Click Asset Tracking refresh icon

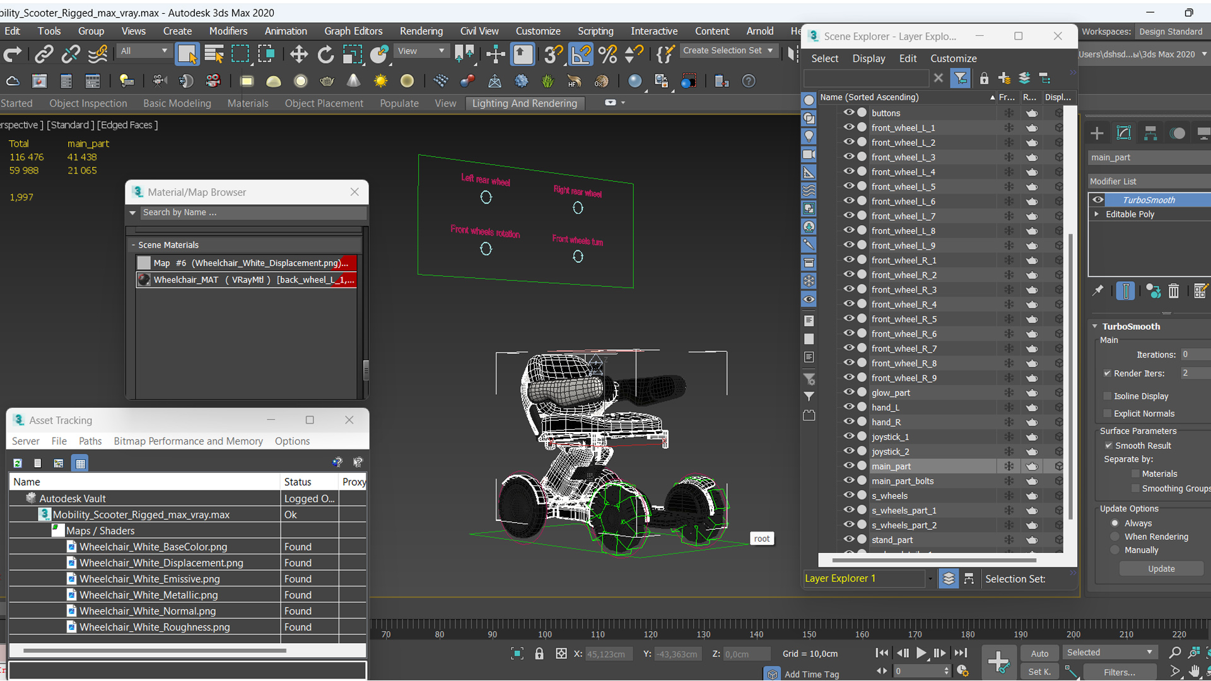pyautogui.click(x=18, y=463)
